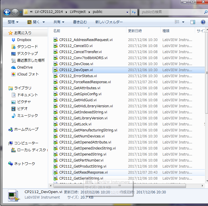Expand the view options dropdown arrow
Image resolution: width=208 pixels, height=206 pixels.
click(183, 22)
